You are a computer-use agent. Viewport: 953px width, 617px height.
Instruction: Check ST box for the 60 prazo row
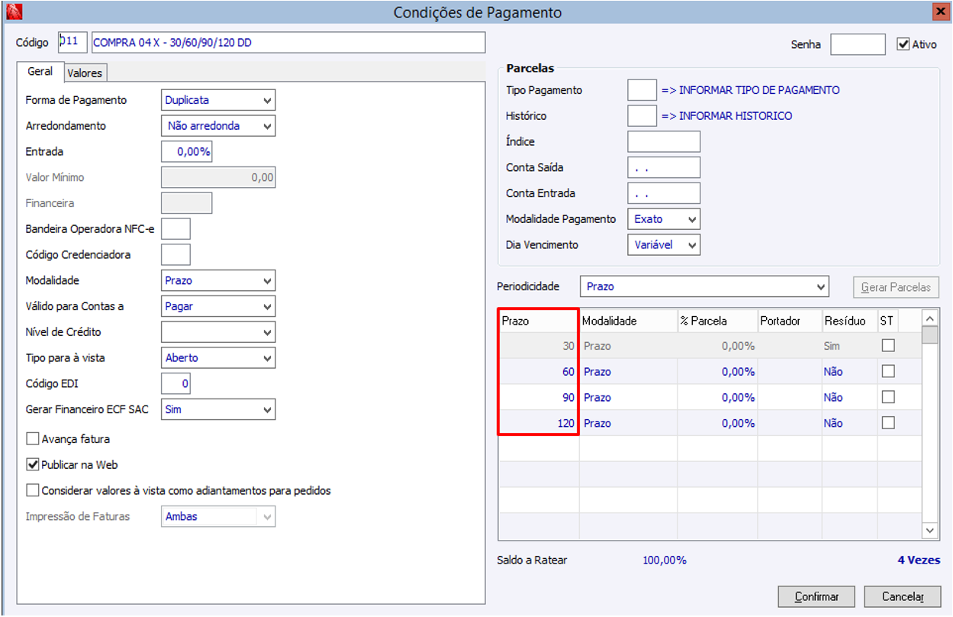click(888, 371)
